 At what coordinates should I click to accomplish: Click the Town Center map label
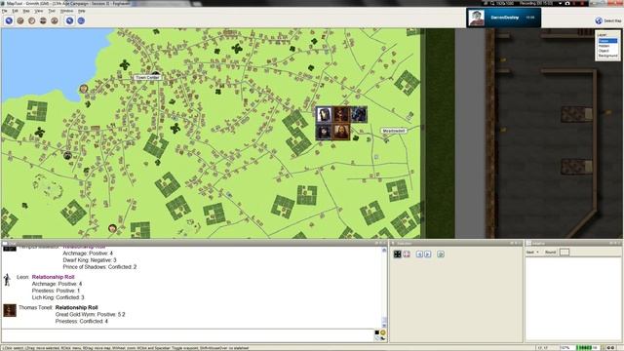(x=147, y=78)
